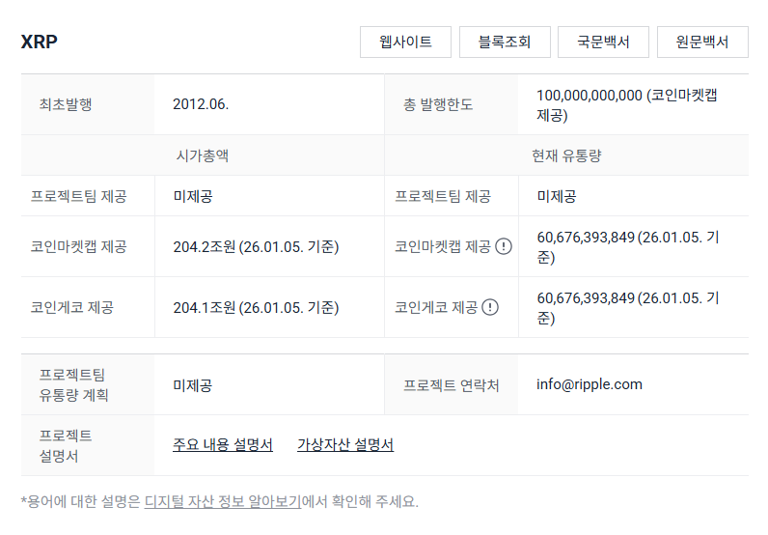Click 코인마켓캡 제공 label in market cap section
Screen dimensions: 768x535
[x=79, y=246]
